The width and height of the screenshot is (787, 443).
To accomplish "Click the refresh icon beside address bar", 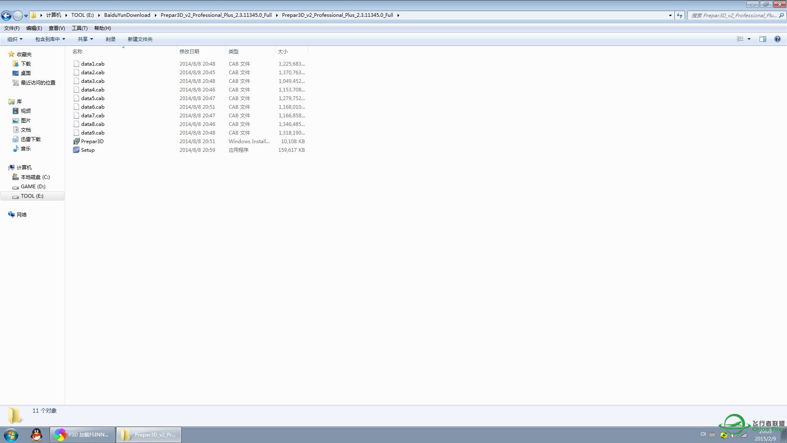I will coord(680,15).
